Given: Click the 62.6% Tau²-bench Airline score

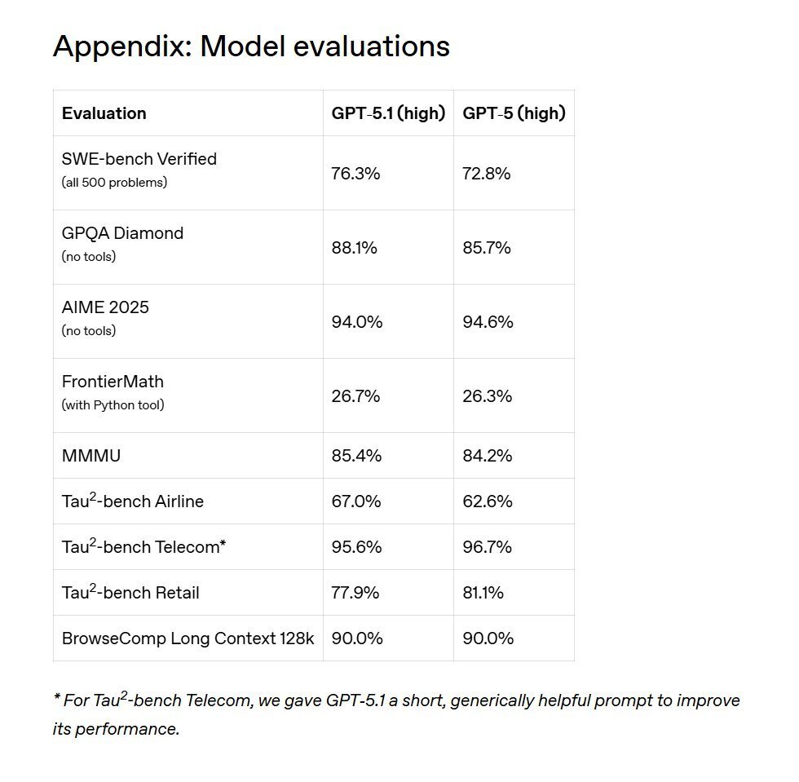Looking at the screenshot, I should [488, 501].
